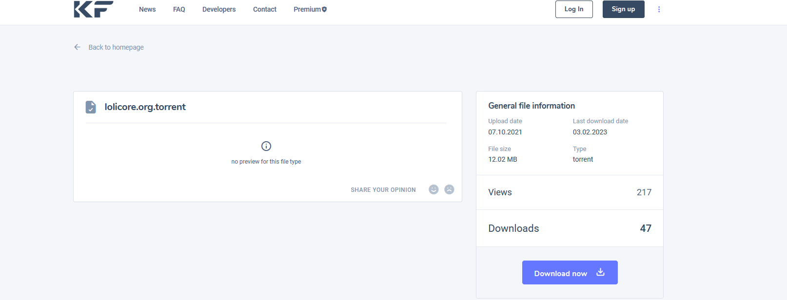Open the three-dot more options menu
Image resolution: width=787 pixels, height=300 pixels.
click(x=659, y=9)
